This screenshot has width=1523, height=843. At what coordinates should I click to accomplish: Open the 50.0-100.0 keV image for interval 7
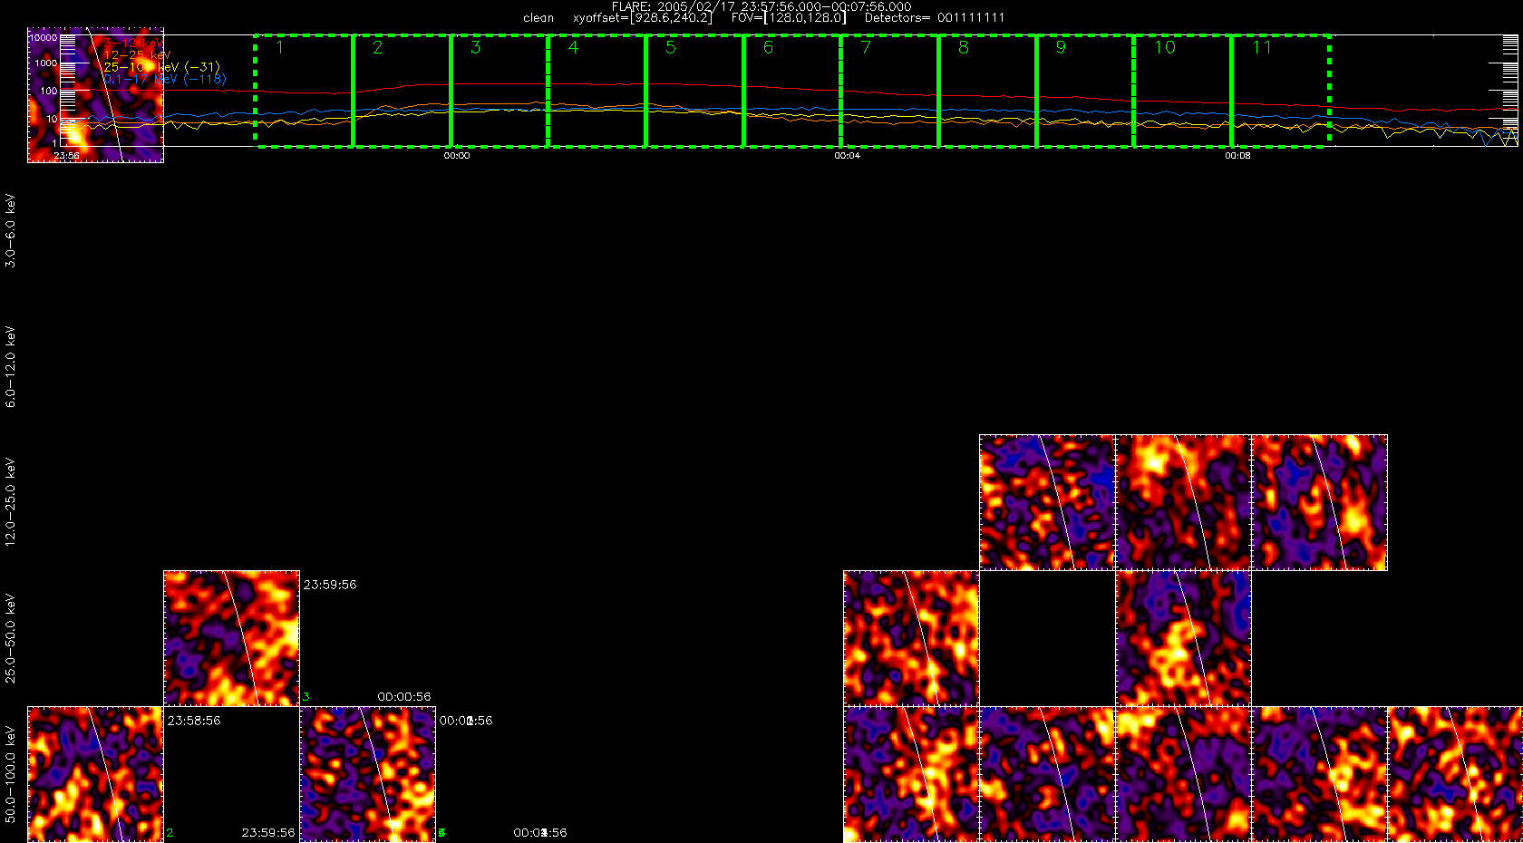[x=911, y=775]
